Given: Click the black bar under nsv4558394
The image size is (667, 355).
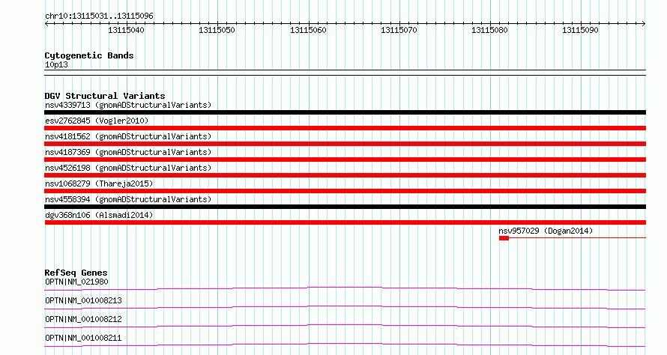Looking at the screenshot, I should [345, 207].
